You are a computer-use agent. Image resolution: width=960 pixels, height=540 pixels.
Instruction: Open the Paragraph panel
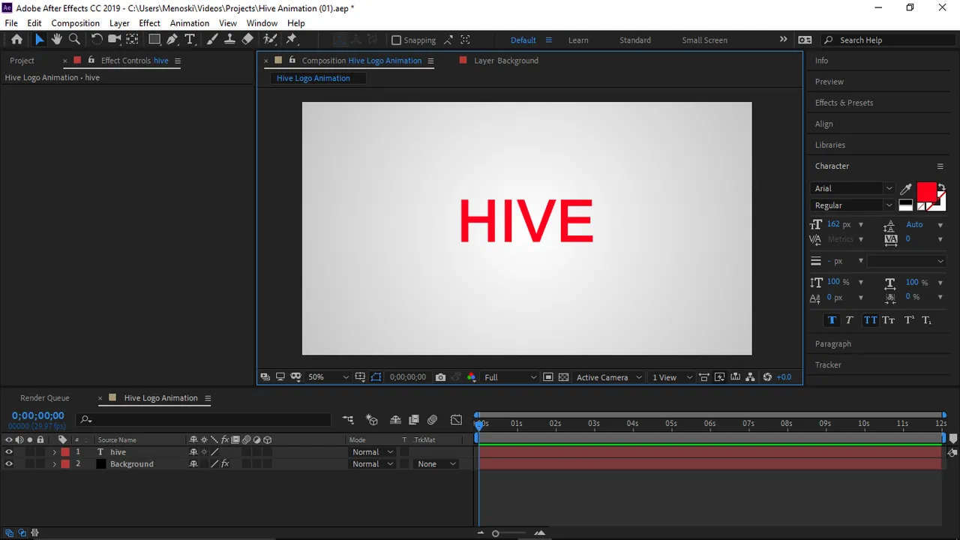coord(833,344)
